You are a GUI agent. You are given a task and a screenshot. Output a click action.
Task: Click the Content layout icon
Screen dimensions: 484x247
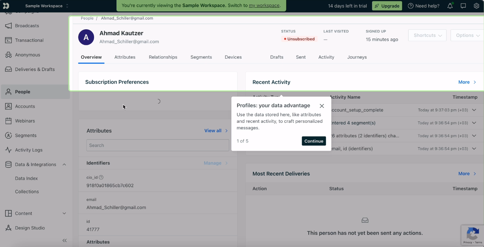(9, 214)
